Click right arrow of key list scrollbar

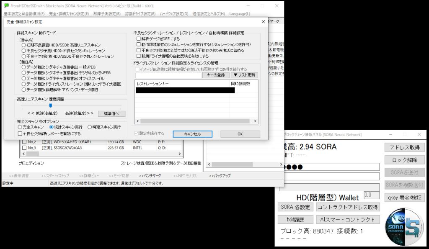[255, 121]
